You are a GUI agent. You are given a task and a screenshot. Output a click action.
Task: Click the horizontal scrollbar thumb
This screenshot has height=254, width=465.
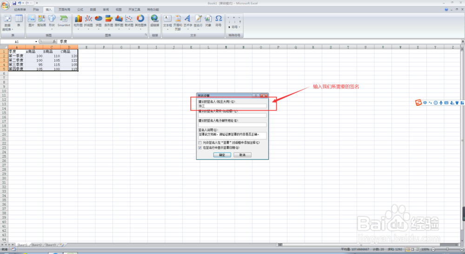point(361,245)
